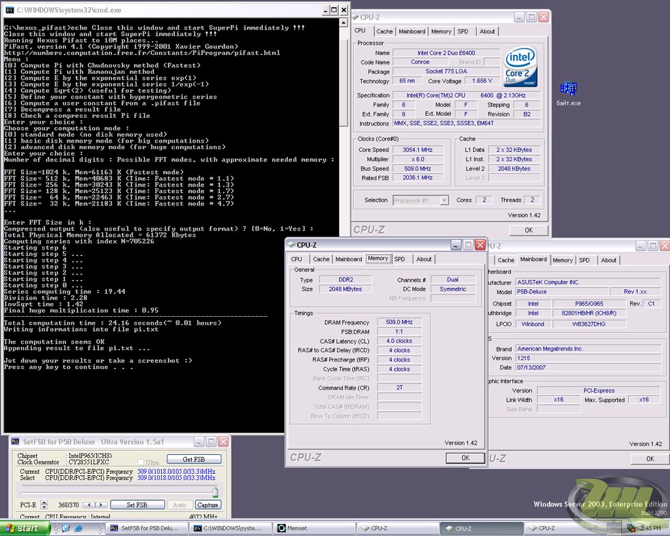The width and height of the screenshot is (670, 536).
Task: Switch to About tab in the Memory CPU-Z window
Action: click(x=424, y=259)
